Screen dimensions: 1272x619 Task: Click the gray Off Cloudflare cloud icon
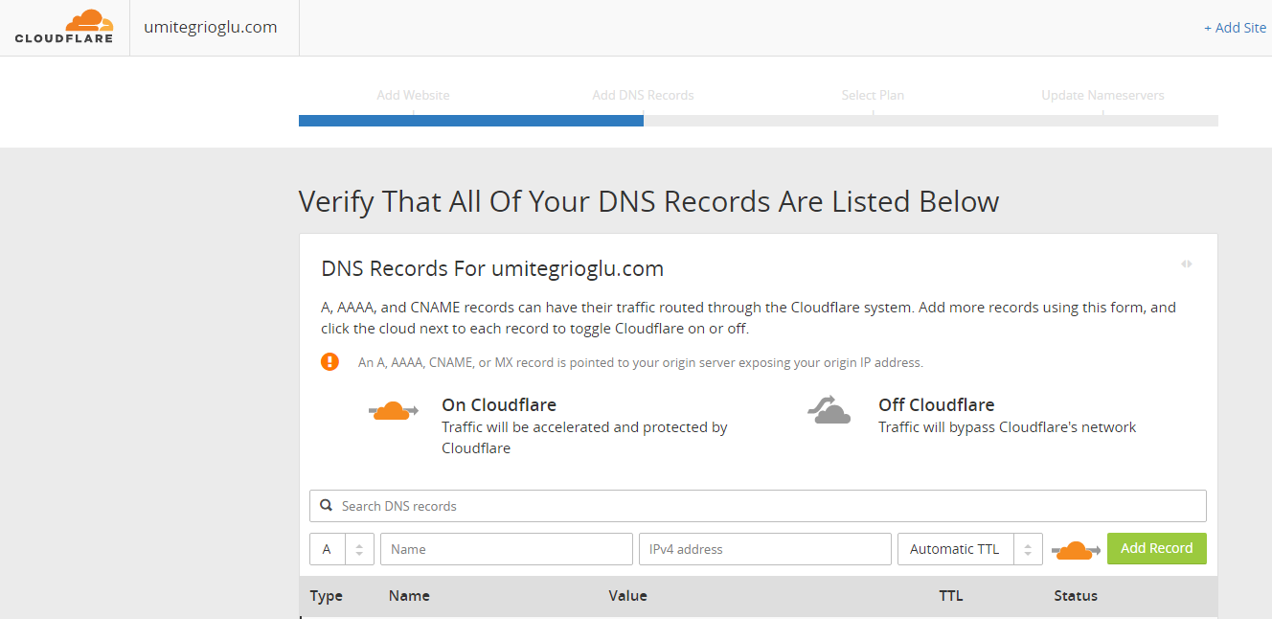(829, 410)
